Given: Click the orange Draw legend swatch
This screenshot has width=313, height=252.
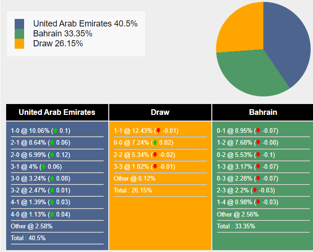Looking at the screenshot, I should (x=19, y=43).
